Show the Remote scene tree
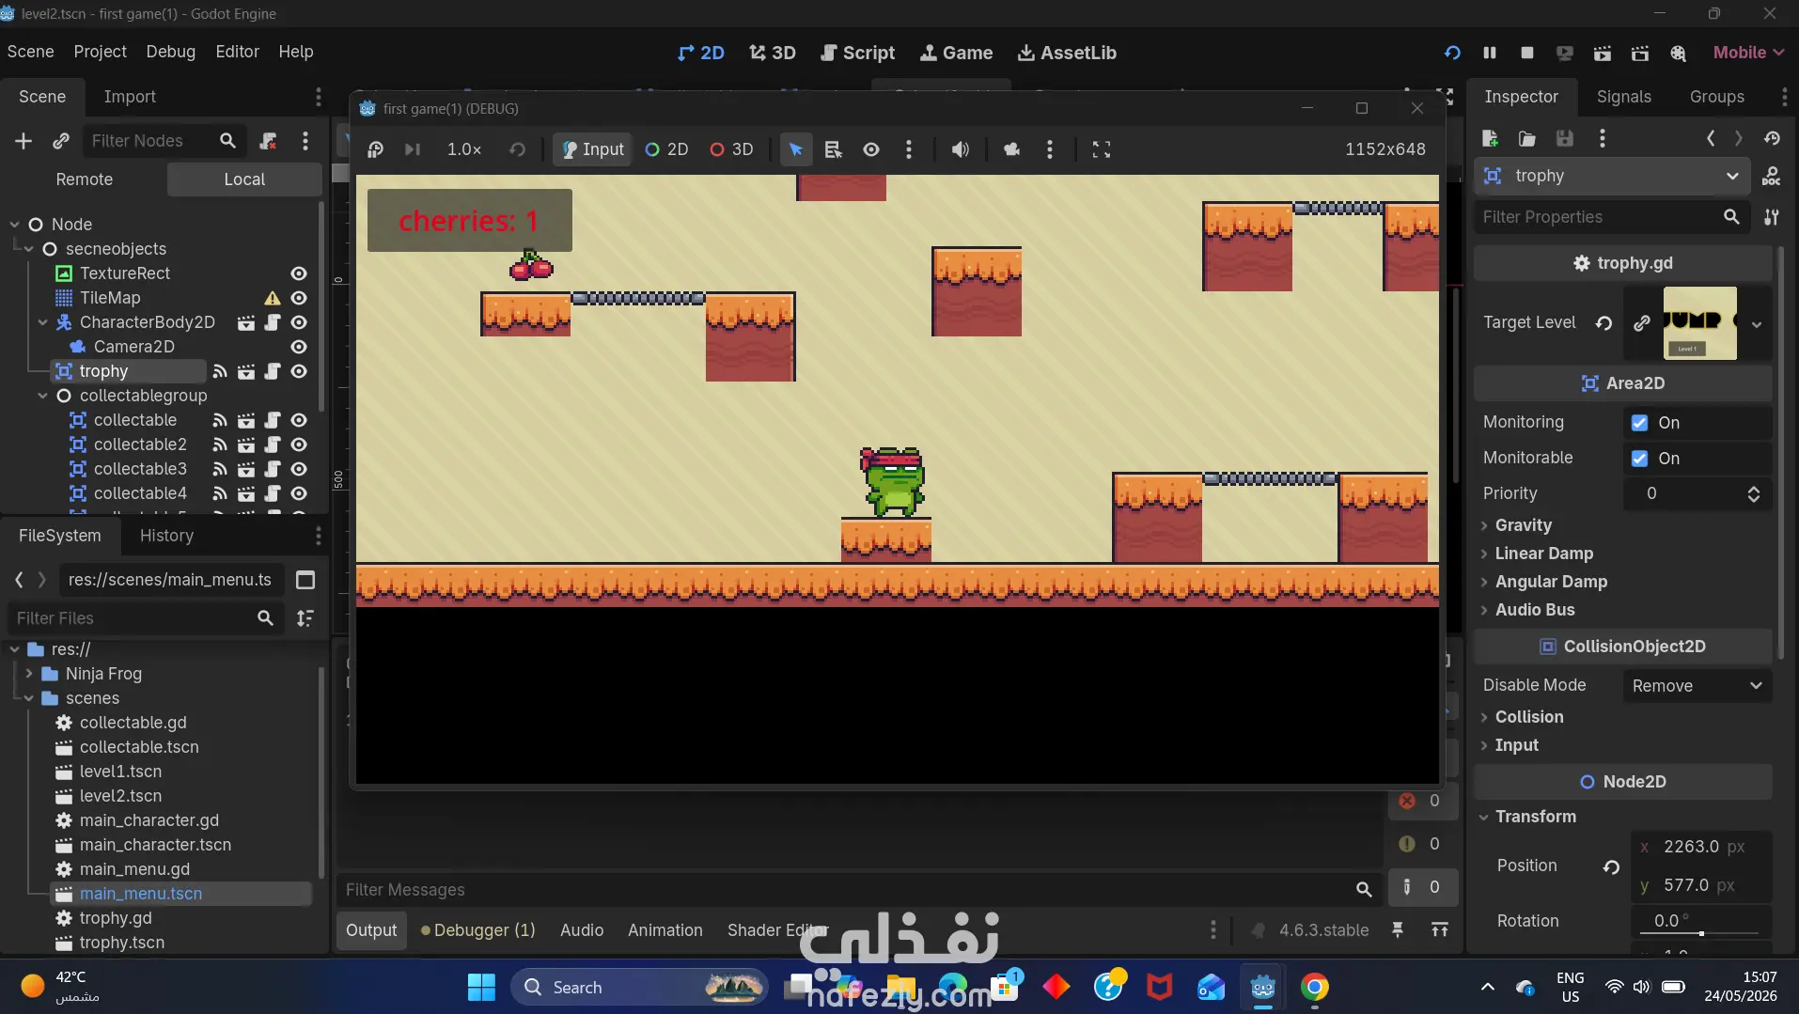 [x=84, y=179]
